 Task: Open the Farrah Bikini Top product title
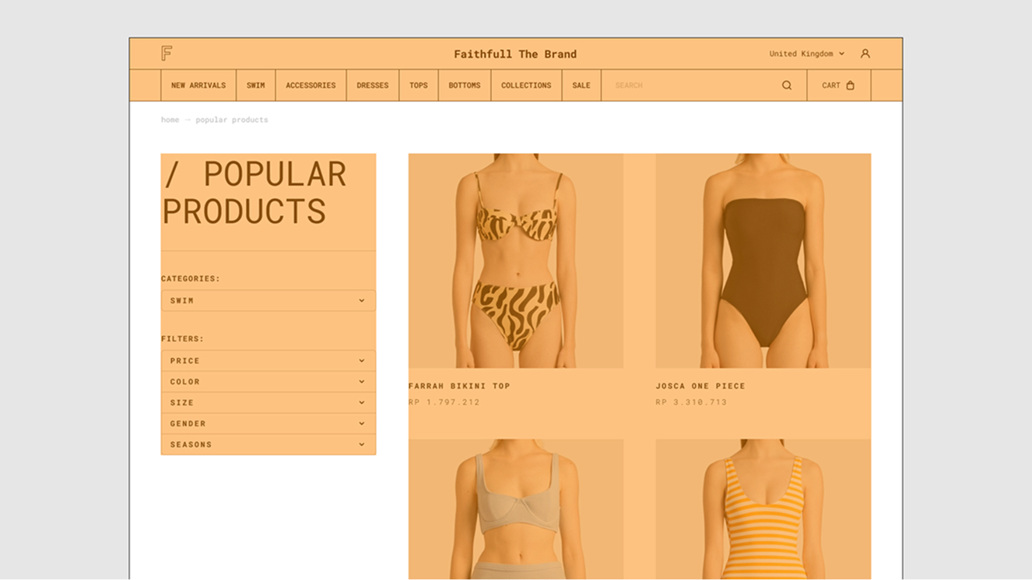459,386
